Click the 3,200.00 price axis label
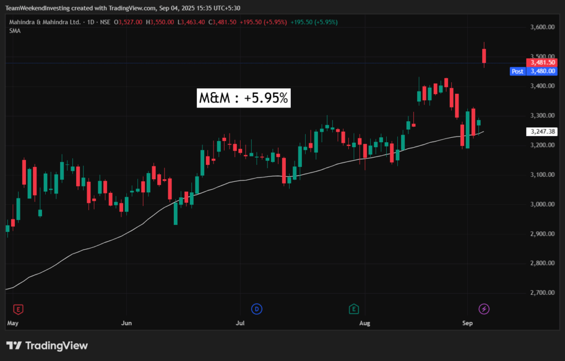 (x=542, y=145)
